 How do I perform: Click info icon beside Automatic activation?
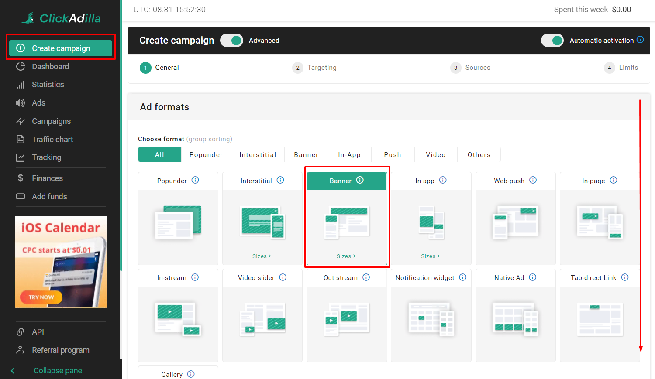pos(640,40)
